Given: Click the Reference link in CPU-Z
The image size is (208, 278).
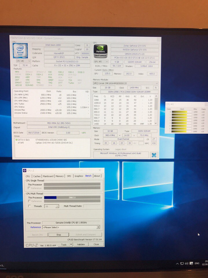Looking at the screenshot, I should coord(36,227).
